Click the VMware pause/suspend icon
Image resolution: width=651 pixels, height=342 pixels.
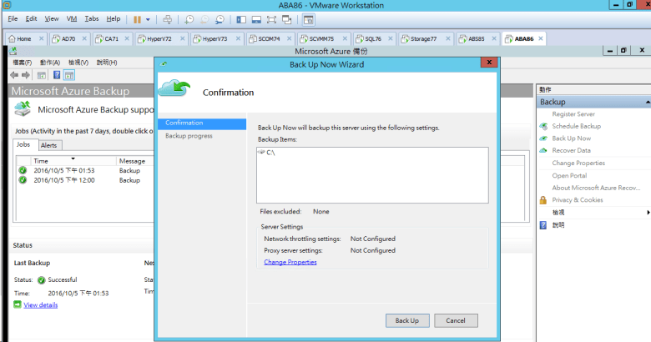[137, 18]
